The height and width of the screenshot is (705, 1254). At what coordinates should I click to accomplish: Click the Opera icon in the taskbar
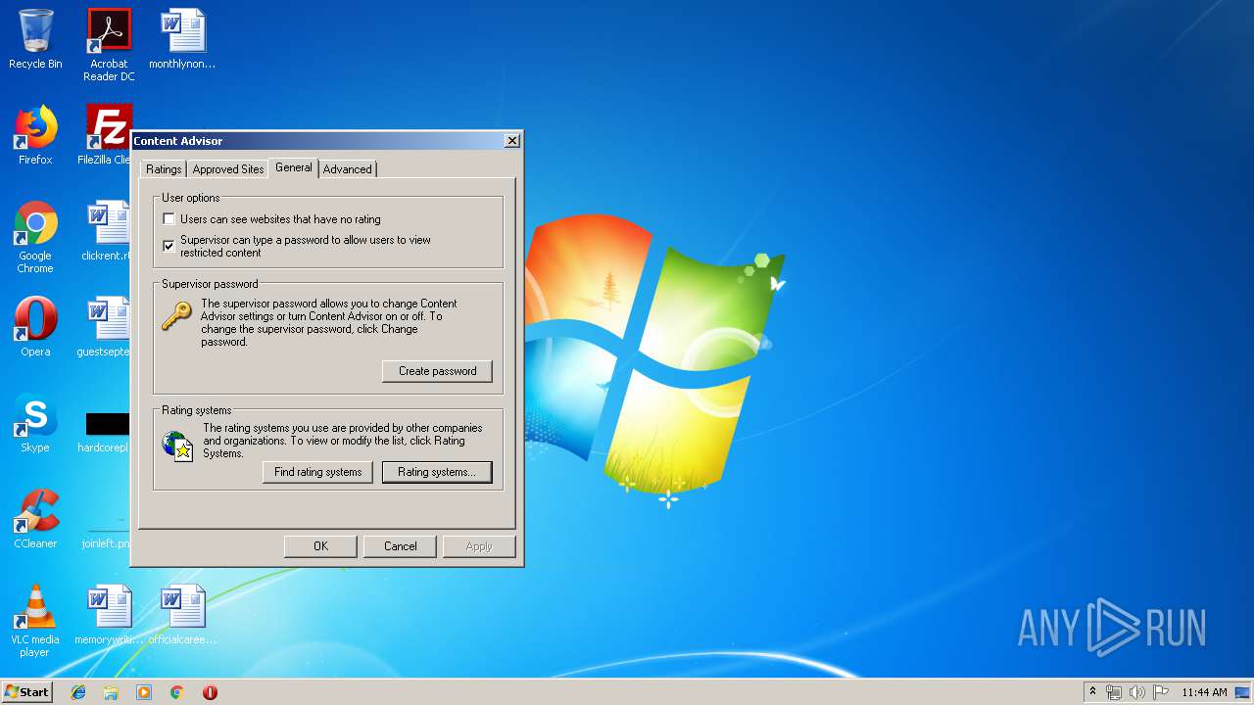(210, 692)
